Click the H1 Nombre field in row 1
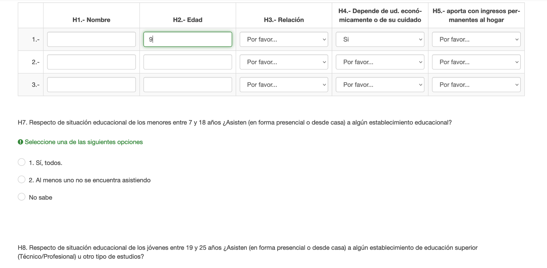 coord(91,39)
